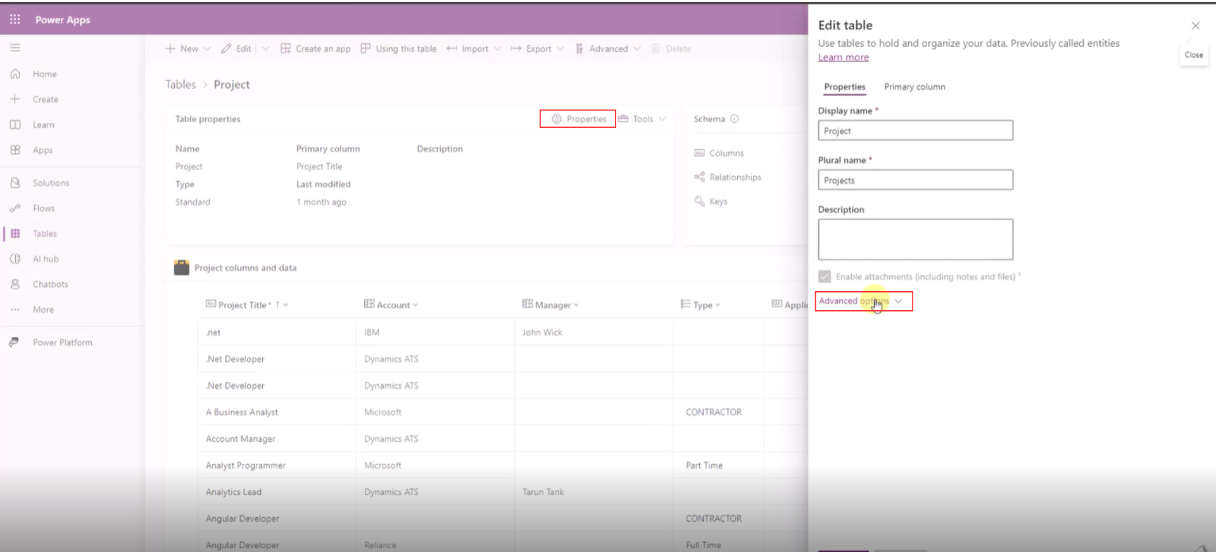This screenshot has height=552, width=1216.
Task: Click the New plus icon in toolbar
Action: [x=170, y=49]
